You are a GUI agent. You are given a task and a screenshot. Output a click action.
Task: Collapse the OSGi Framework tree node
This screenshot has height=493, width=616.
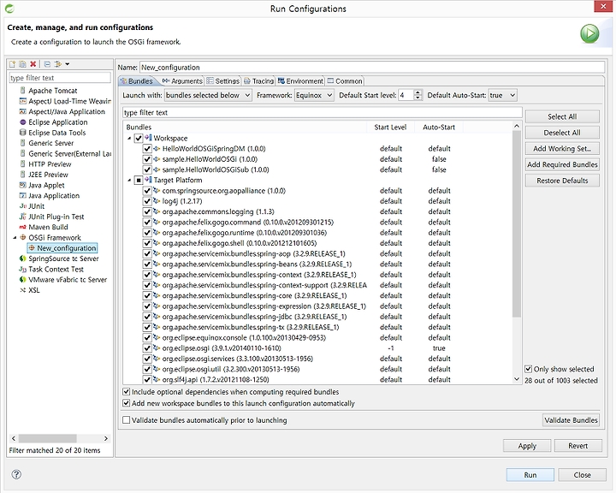(15, 237)
